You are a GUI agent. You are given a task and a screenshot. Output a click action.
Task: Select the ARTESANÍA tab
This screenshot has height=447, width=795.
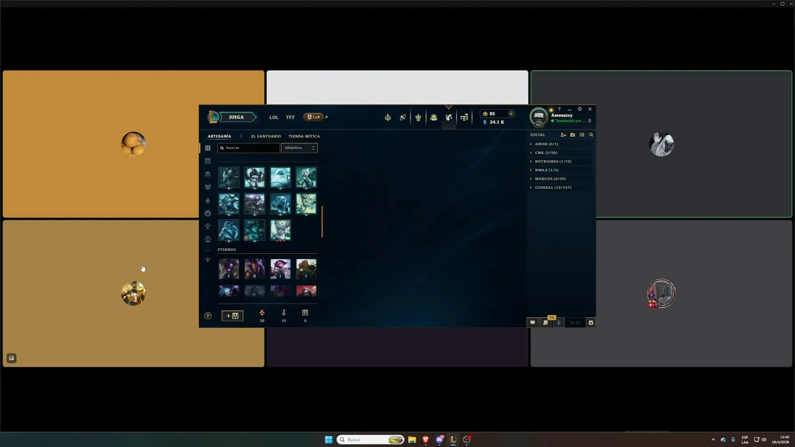coord(219,136)
